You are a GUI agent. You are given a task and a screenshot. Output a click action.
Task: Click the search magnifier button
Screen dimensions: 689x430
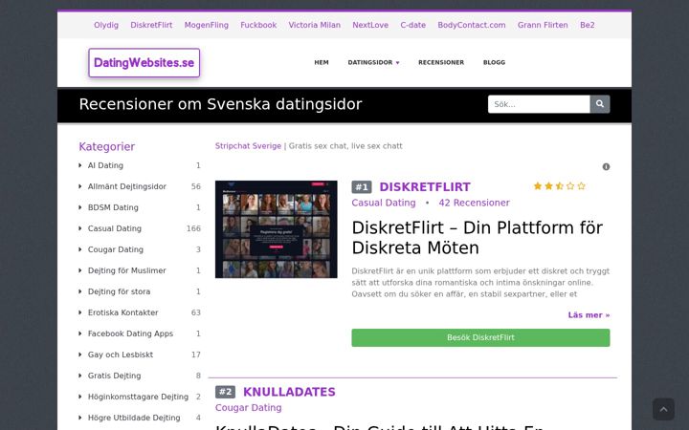600,104
